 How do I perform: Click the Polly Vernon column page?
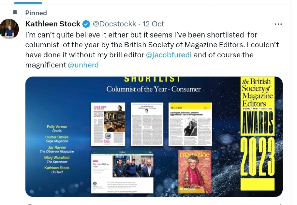[x=190, y=124]
